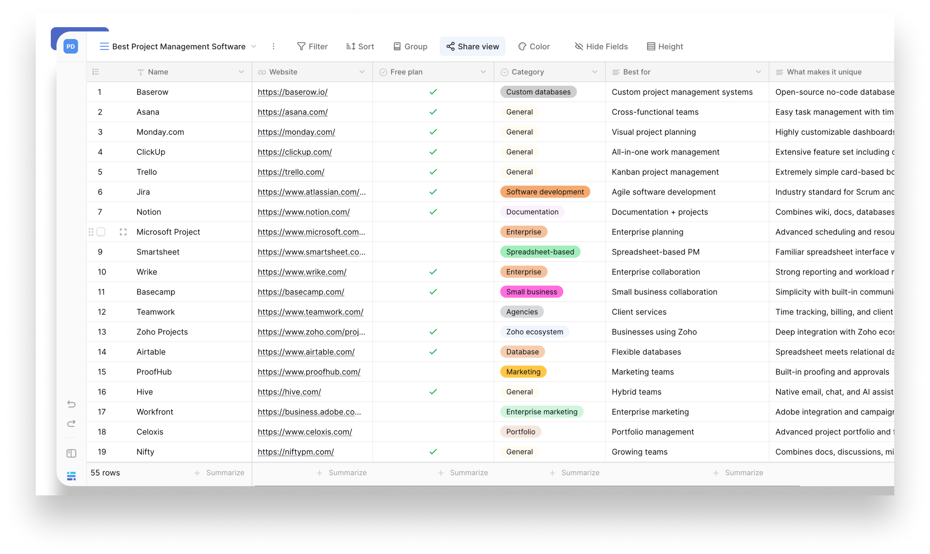
Task: Open the baserow.io website link
Action: [293, 92]
